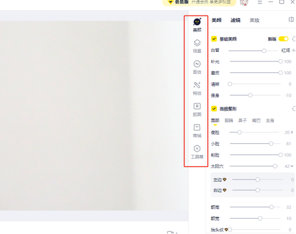Open the 美颜 beauty sidebar icon
Screen dimensions: 296x234
pyautogui.click(x=197, y=25)
